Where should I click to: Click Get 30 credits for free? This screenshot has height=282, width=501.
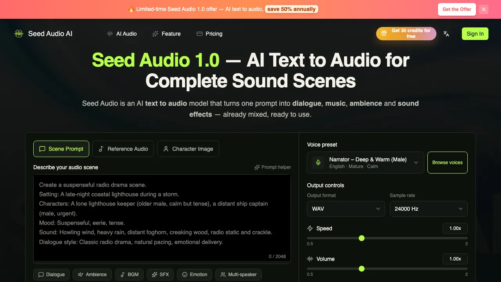pos(406,34)
